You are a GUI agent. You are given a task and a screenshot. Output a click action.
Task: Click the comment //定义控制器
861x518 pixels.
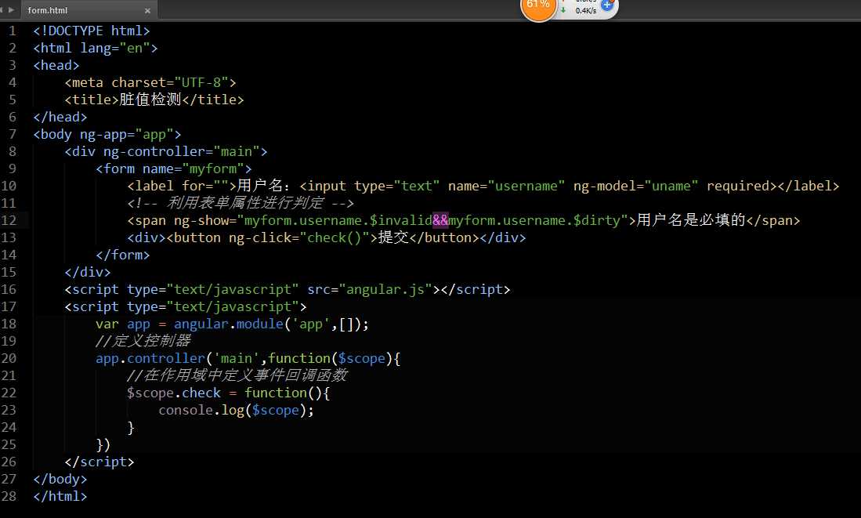tap(143, 341)
